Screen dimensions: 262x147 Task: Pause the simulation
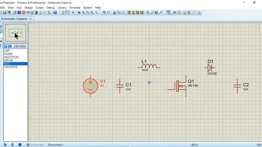tap(12, 145)
